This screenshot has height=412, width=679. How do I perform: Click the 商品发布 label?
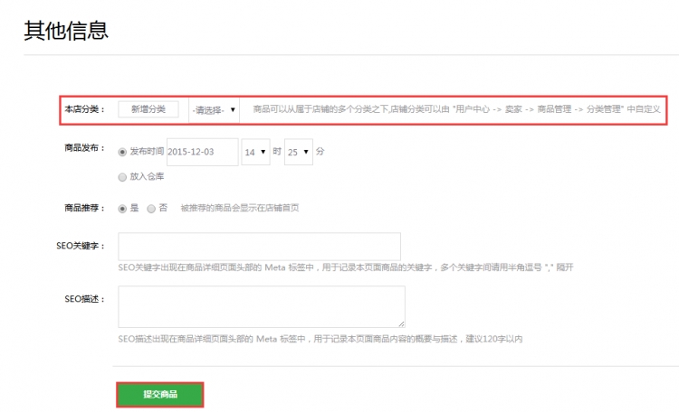pyautogui.click(x=84, y=148)
